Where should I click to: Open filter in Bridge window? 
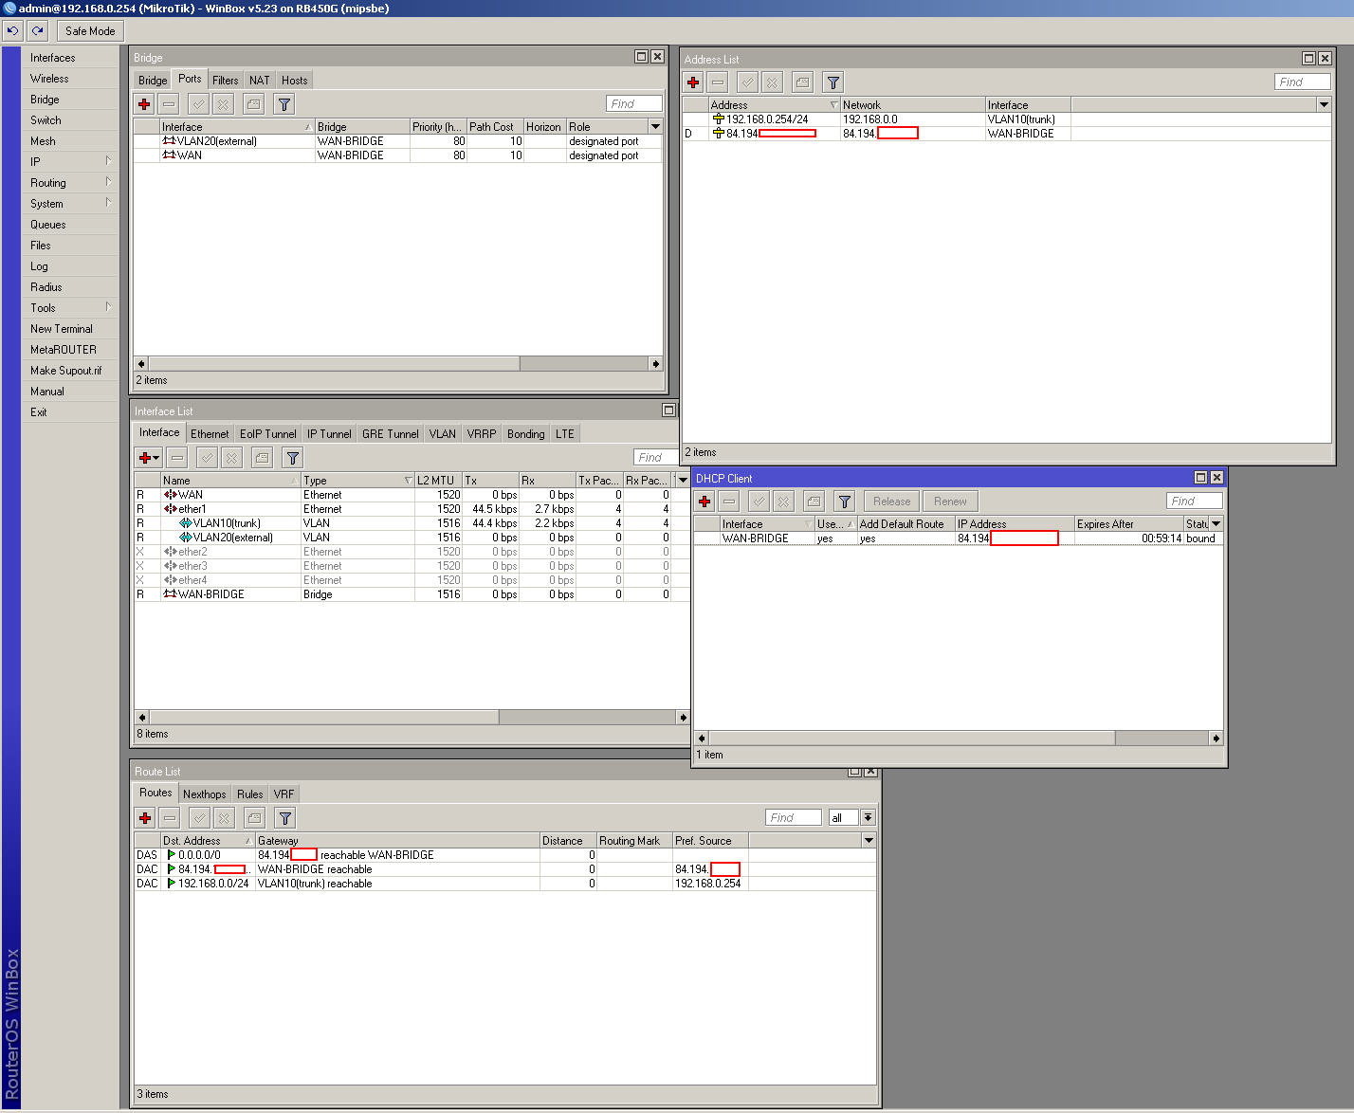point(284,104)
